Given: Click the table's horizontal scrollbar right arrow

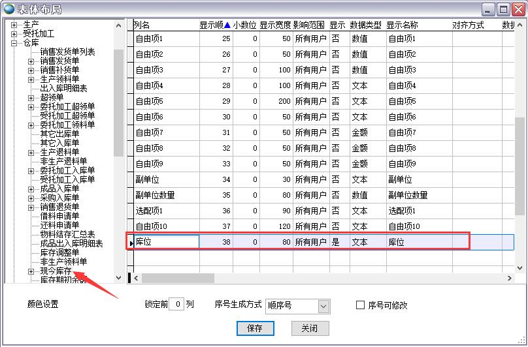Looking at the screenshot, I should pos(510,279).
